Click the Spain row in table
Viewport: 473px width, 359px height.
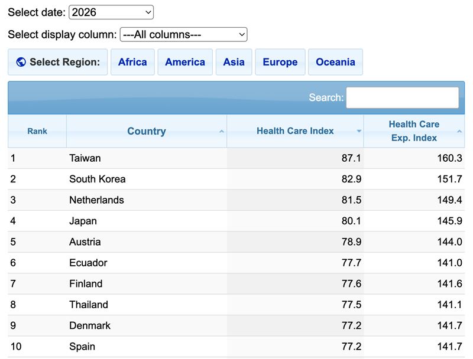(82, 347)
